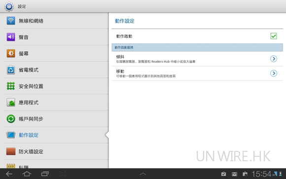Viewport: 286px width, 179px height.
Task: Open 傾斜 settings with its arrow
Action: click(x=274, y=59)
